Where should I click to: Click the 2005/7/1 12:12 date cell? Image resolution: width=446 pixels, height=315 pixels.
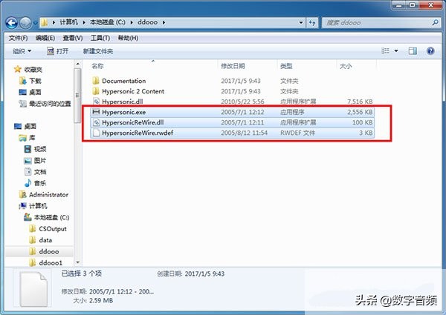pos(242,112)
